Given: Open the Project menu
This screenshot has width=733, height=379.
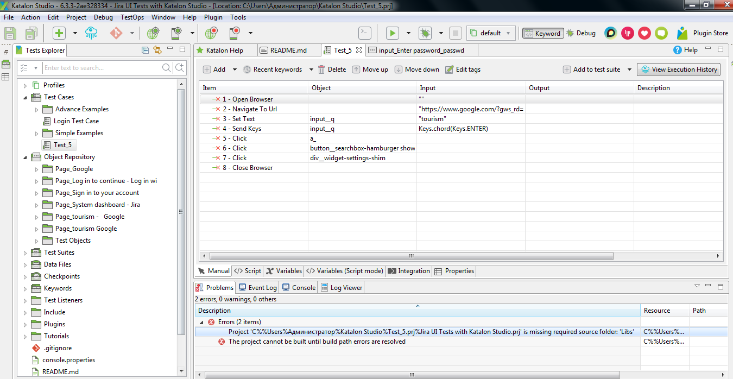Looking at the screenshot, I should click(x=76, y=17).
